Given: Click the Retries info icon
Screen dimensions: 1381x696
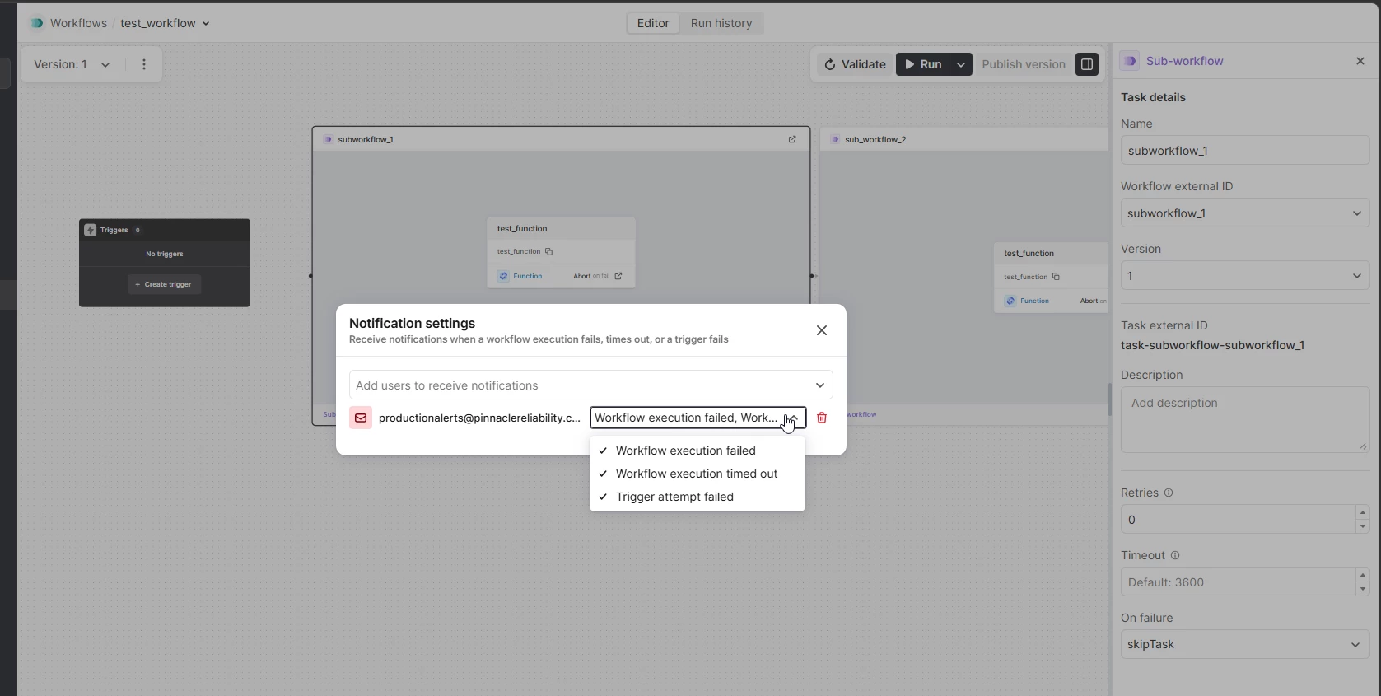Looking at the screenshot, I should 1169,493.
